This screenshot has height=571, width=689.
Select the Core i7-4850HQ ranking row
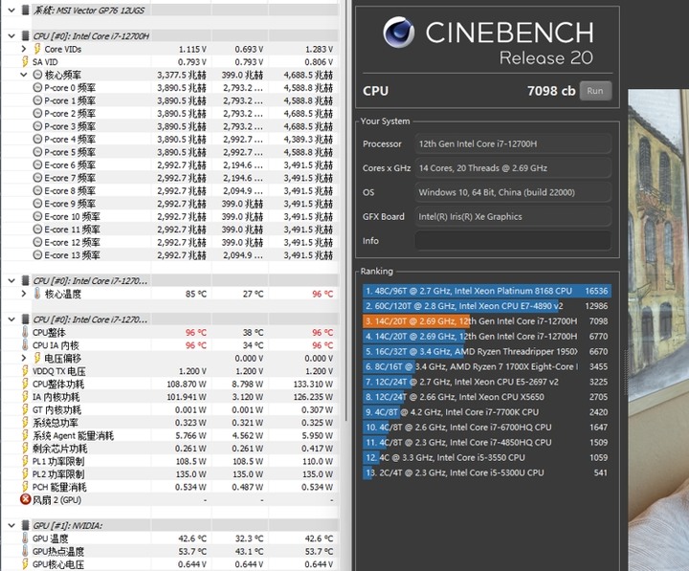pos(486,442)
